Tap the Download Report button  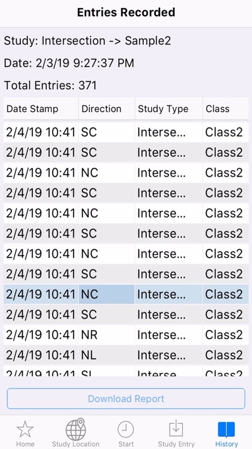[x=126, y=399]
